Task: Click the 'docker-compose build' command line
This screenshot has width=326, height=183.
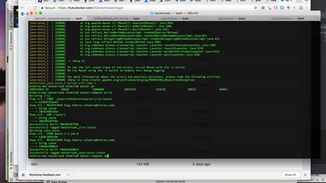Action: (x=70, y=93)
